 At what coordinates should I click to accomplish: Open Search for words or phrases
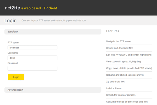point(121,95)
